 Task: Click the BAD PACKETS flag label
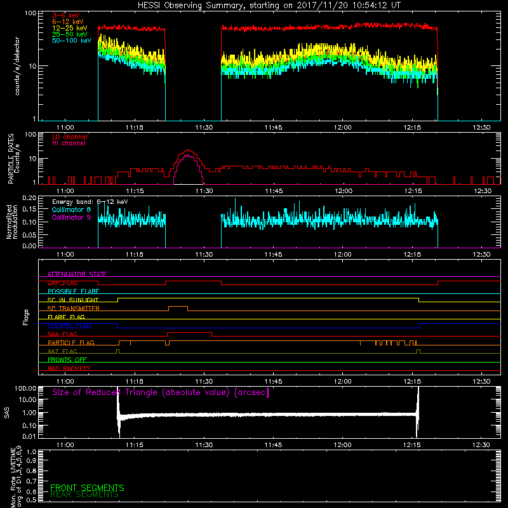(x=69, y=368)
